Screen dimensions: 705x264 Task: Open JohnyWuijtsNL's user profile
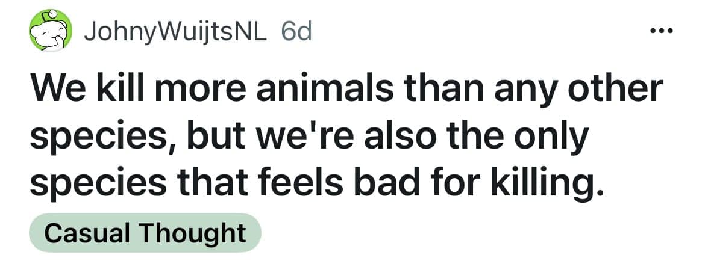coord(175,31)
